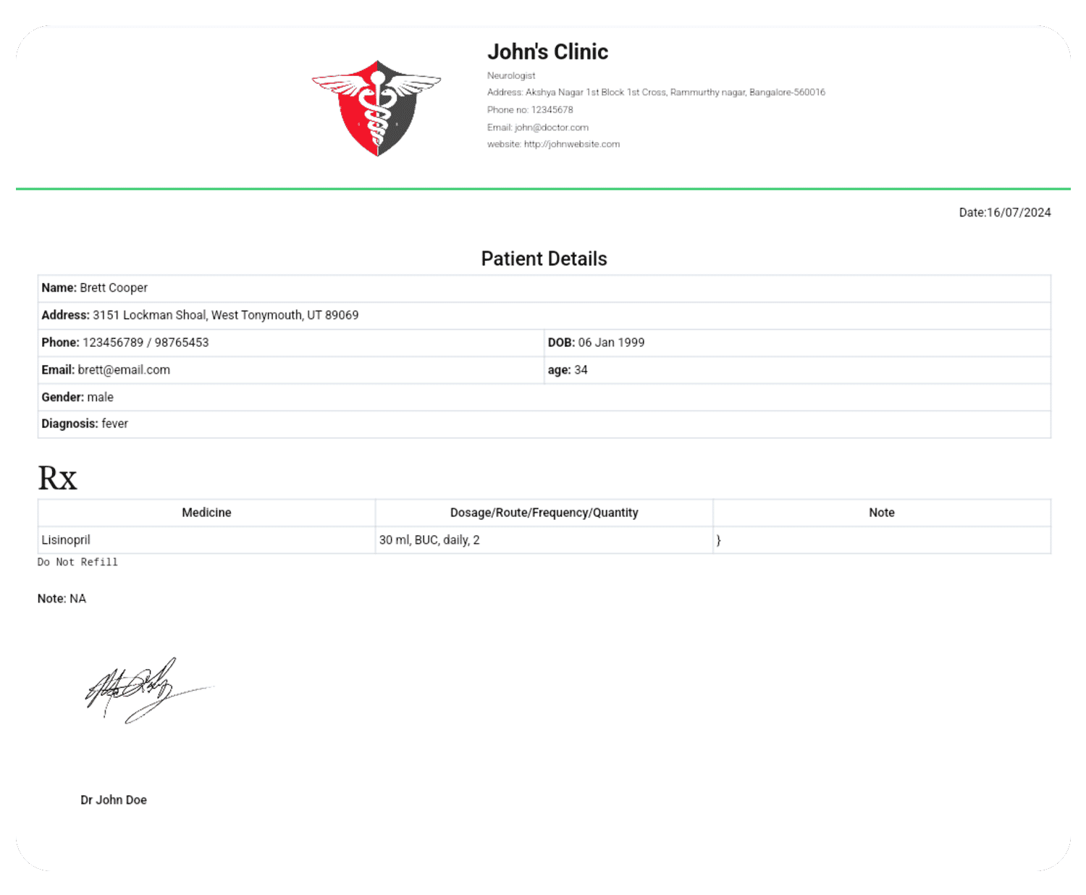Click the Date:16/07/2024 text
The height and width of the screenshot is (895, 1086).
(x=1005, y=212)
